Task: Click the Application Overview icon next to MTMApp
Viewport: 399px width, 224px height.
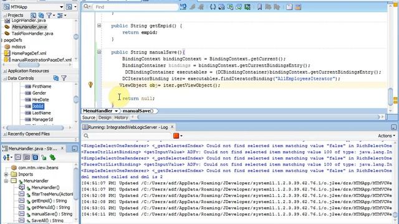Action: [x=69, y=7]
